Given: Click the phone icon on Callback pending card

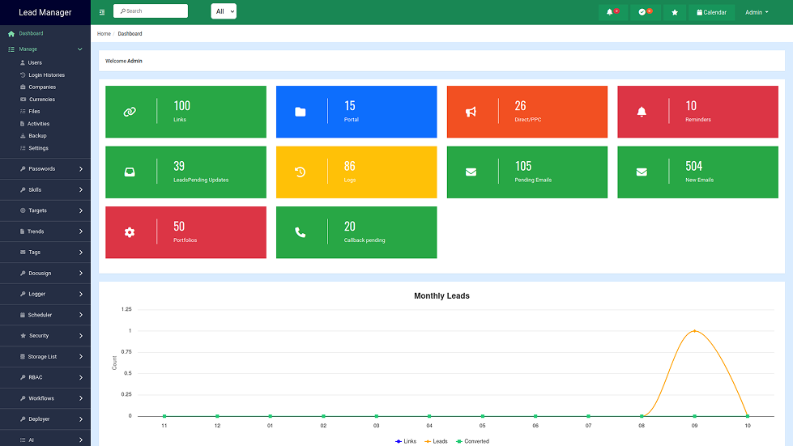Looking at the screenshot, I should pos(301,232).
